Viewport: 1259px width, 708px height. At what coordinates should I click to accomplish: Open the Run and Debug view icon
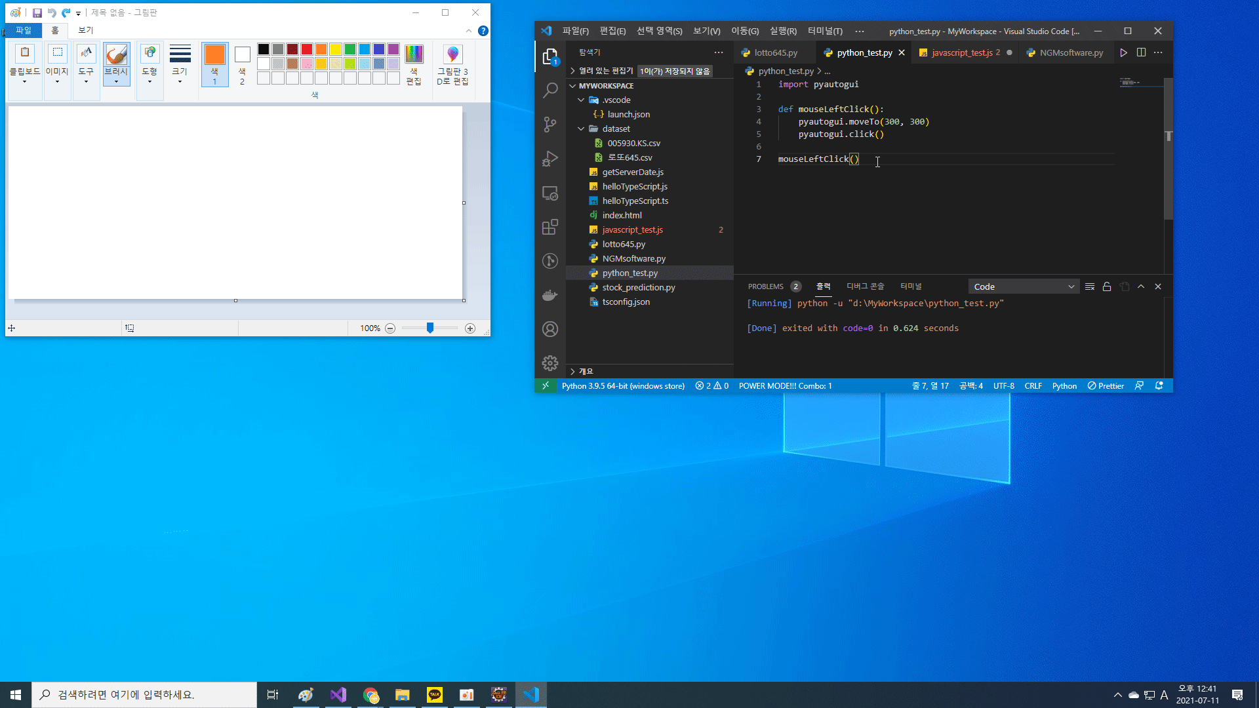[x=550, y=159]
